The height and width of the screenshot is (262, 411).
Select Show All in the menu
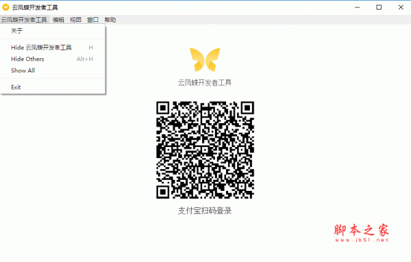53,70
